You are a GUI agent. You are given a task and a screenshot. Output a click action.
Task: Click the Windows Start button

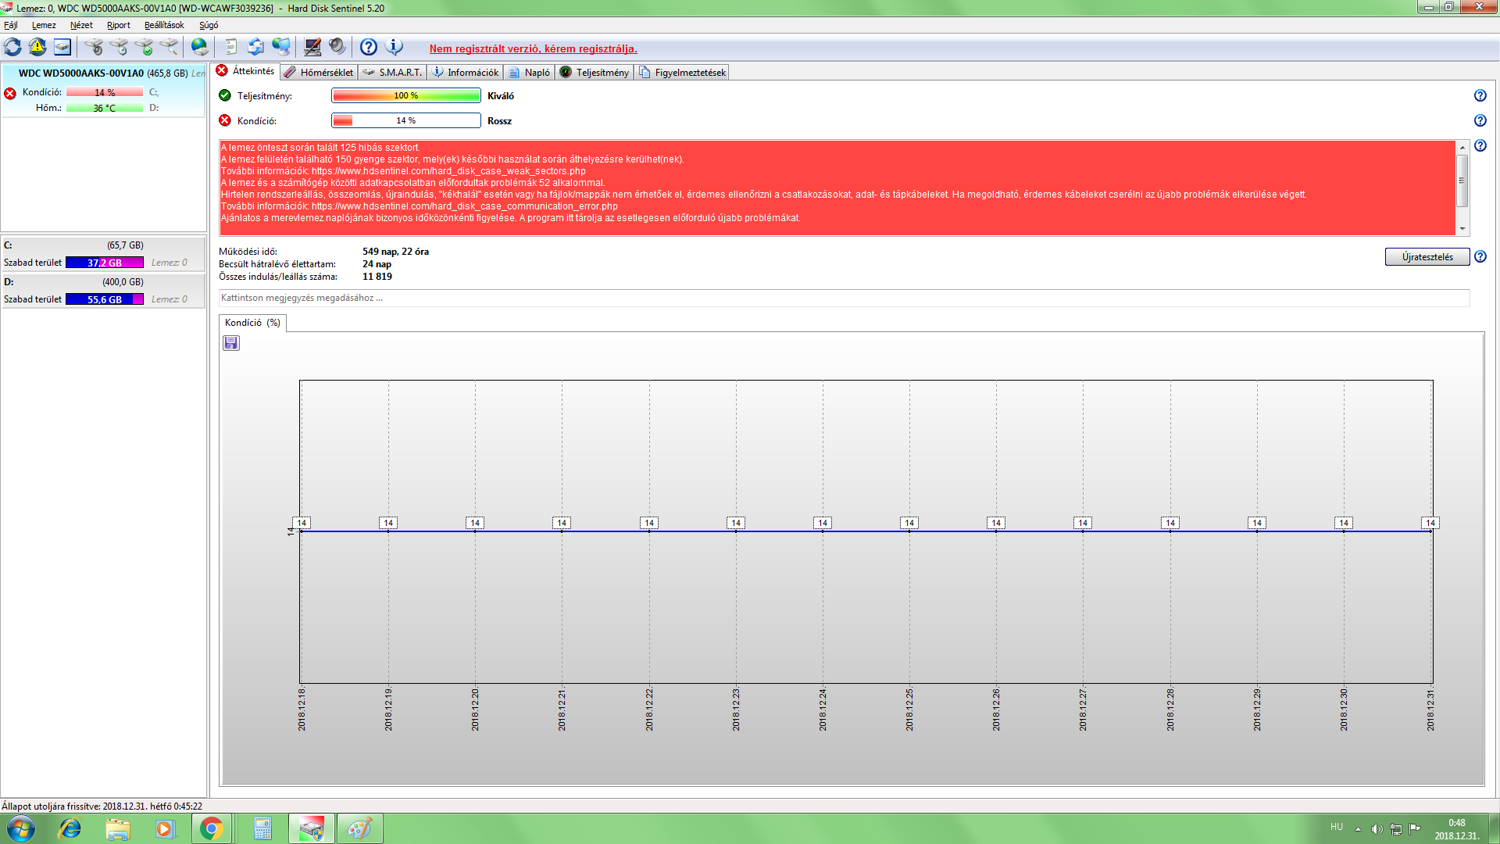(x=21, y=828)
